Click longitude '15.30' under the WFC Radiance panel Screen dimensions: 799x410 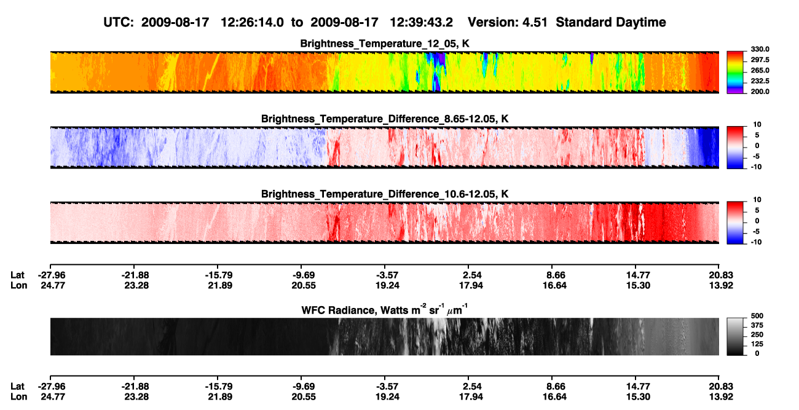(637, 396)
